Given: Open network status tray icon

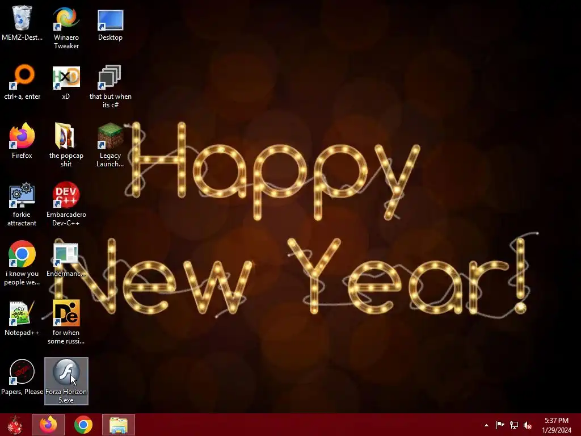Looking at the screenshot, I should tap(514, 425).
